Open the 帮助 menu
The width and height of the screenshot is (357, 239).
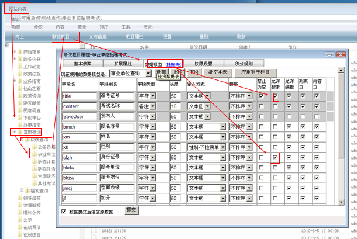click(x=147, y=27)
